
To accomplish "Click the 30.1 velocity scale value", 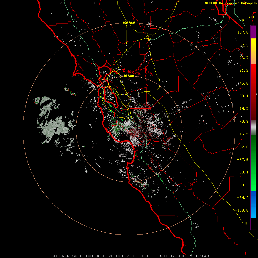I will point(244,96).
